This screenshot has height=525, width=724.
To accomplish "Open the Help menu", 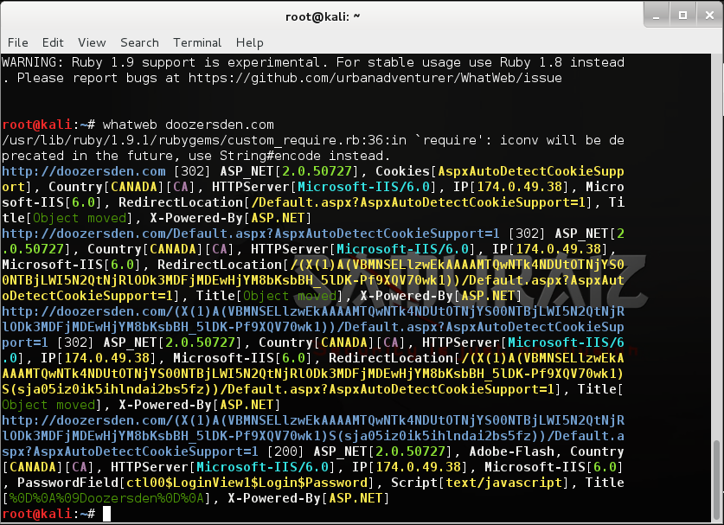I will [249, 42].
